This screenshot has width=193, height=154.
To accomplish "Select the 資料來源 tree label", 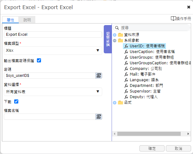I will click(x=132, y=35).
